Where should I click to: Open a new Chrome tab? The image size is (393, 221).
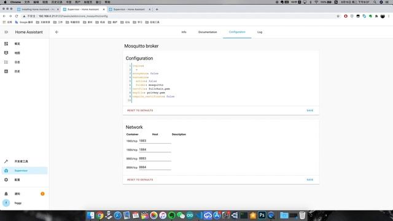pos(157,9)
